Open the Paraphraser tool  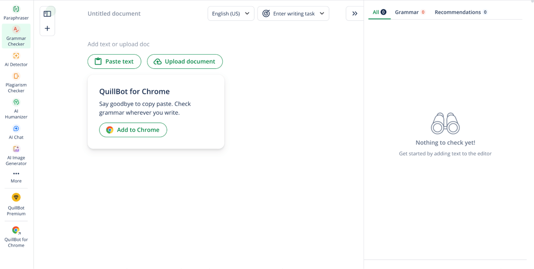(16, 13)
